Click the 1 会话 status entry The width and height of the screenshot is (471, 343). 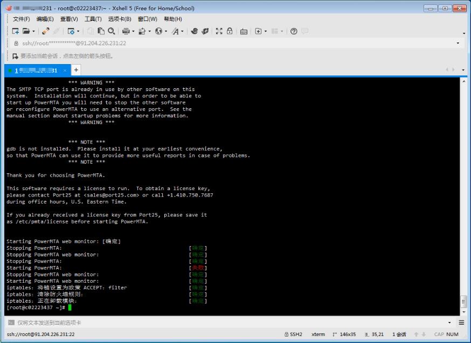point(399,334)
